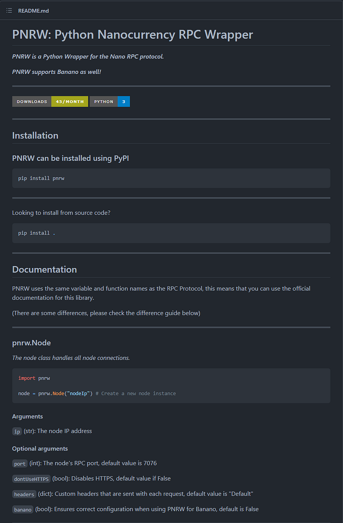Click the Documentation heading

pyautogui.click(x=45, y=269)
